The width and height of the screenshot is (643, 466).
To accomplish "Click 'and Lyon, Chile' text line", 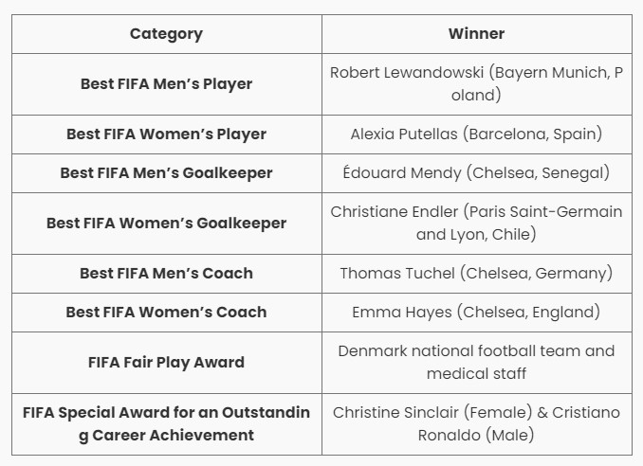I will point(476,234).
